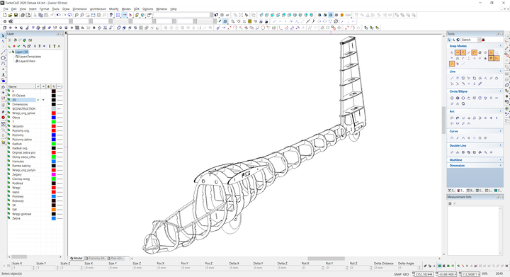
Task: Click the orange render sphere icon
Action: point(342,15)
